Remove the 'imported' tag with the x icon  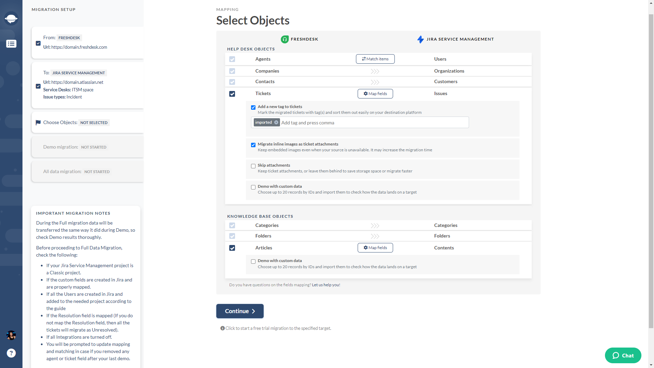tap(276, 122)
